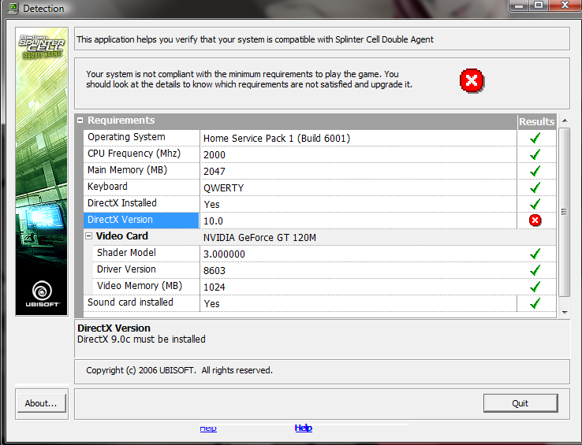582x445 pixels.
Task: Click the DirectX version value 10.0
Action: click(x=213, y=221)
